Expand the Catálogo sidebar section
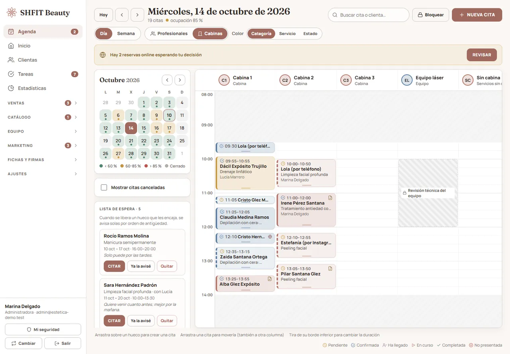Viewport: 510px width, 354px height. (x=43, y=117)
